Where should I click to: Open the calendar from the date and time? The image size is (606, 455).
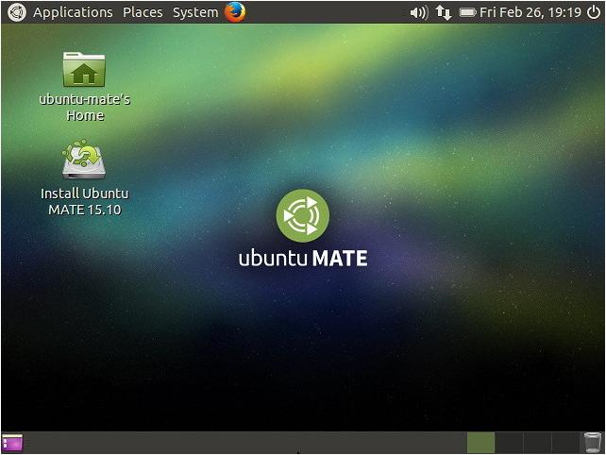pos(530,13)
